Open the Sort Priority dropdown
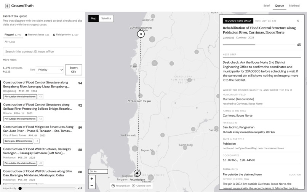Screen dimensions: 307x192 (50, 70)
